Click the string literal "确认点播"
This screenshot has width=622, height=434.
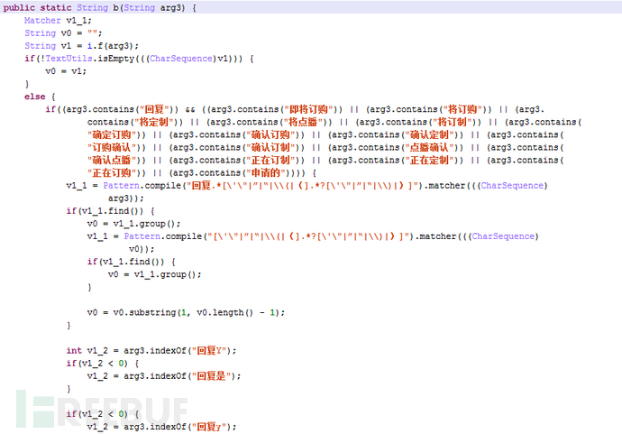112,160
